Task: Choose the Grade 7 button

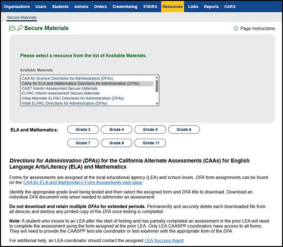Action: pos(83,143)
